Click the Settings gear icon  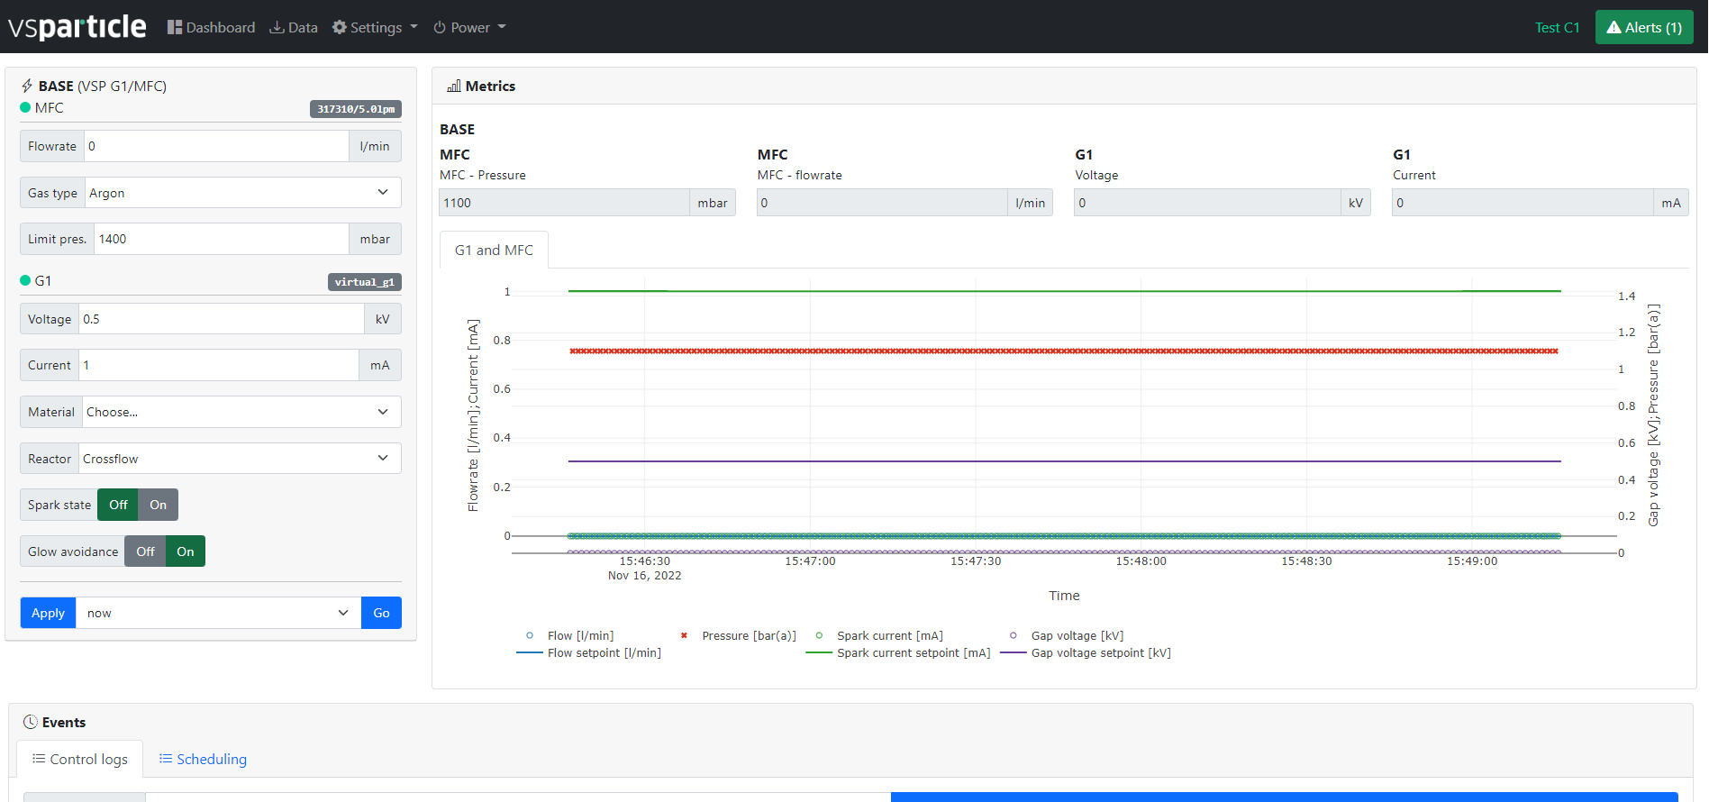(340, 27)
